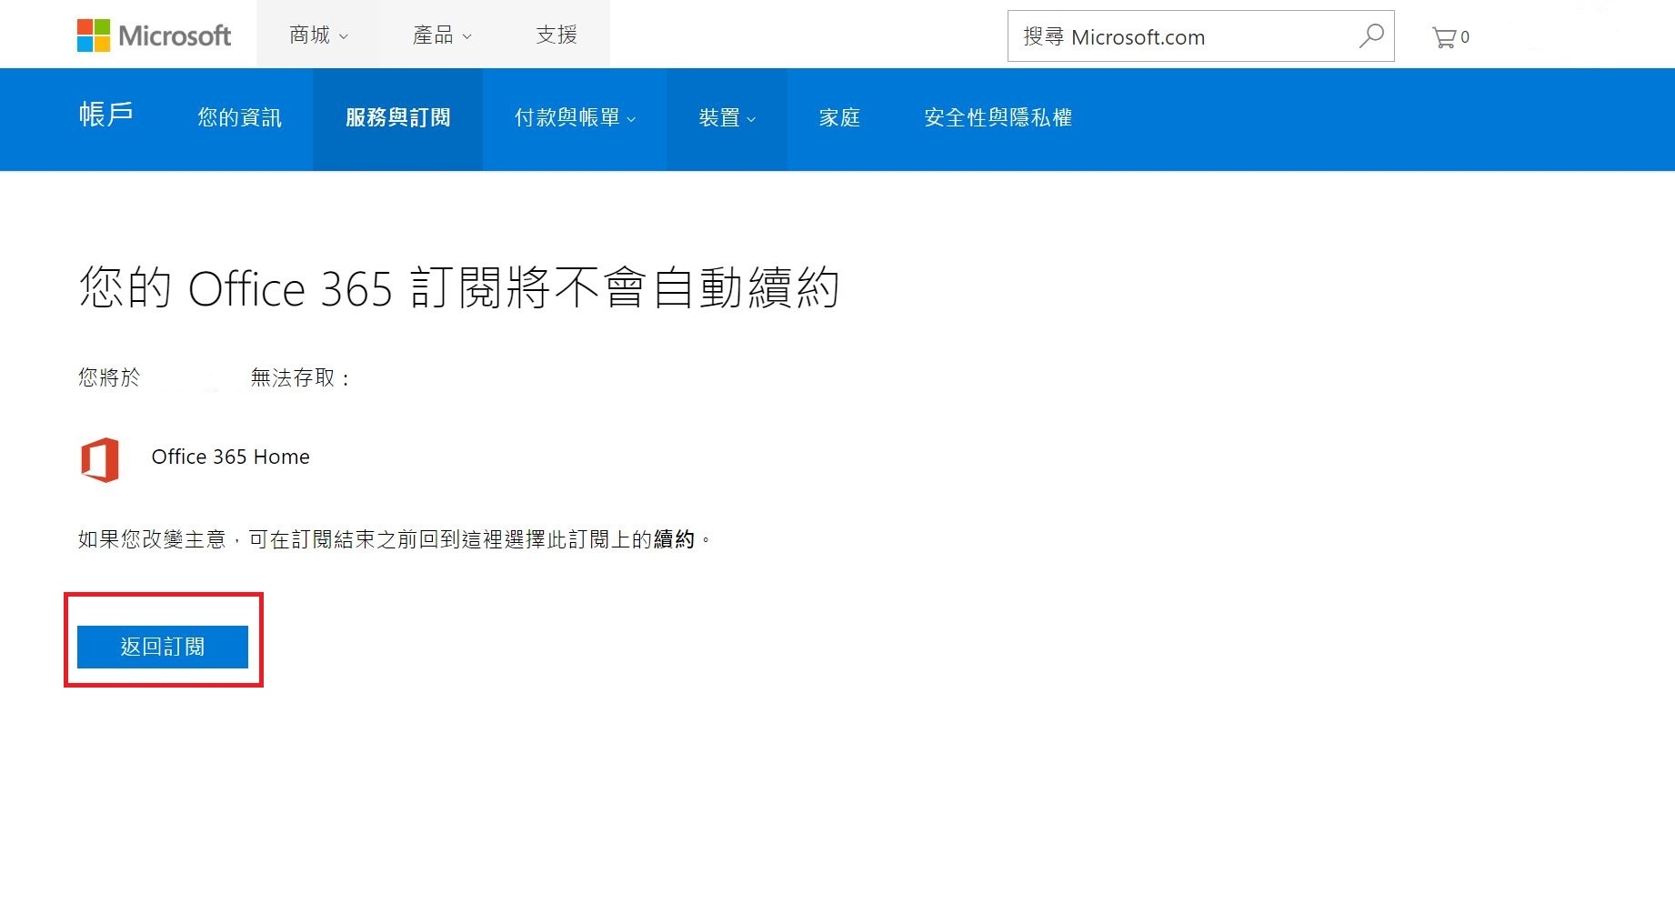Click the Office 365 Home text

(x=231, y=457)
